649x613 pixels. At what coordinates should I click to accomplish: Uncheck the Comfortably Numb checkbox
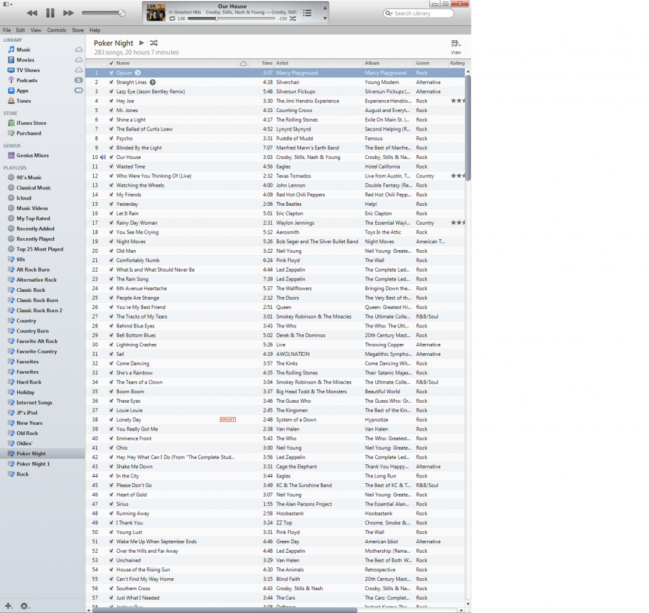click(112, 260)
